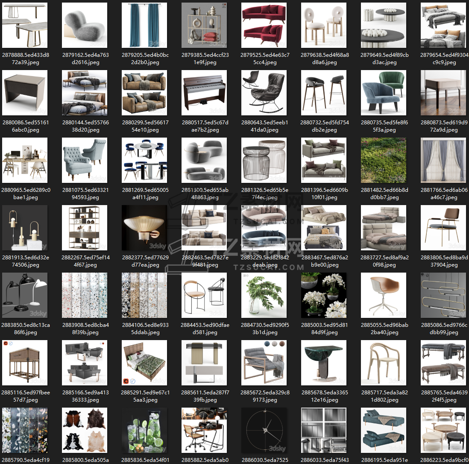Select the bar stools thumbnail 2880732
The image size is (469, 464).
click(324, 93)
